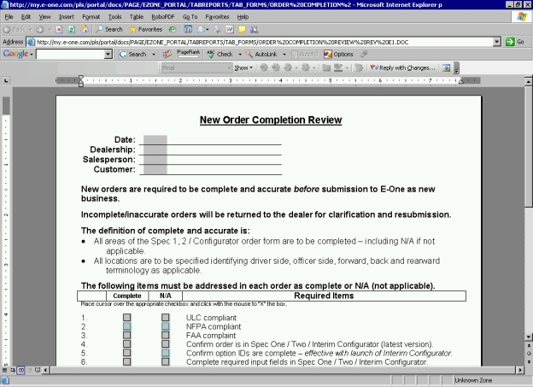Open the Help menu

point(243,17)
